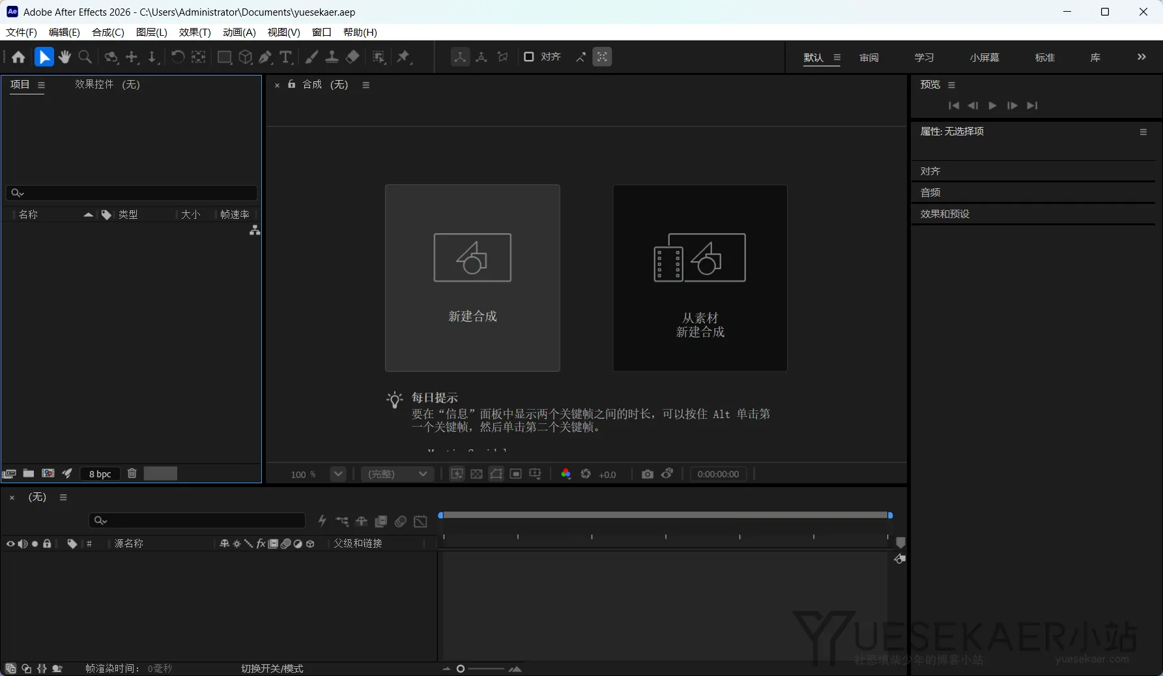Select the Rotation tool
The width and height of the screenshot is (1163, 676).
point(177,57)
